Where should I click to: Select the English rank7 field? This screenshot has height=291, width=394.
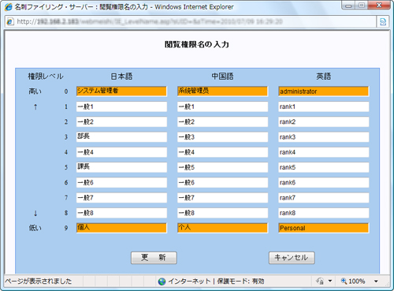pos(324,198)
